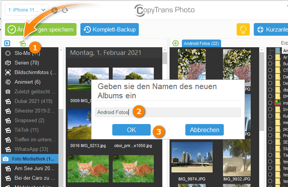Viewport: 288px width, 187px height.
Task: Click the Komplett-Backup button
Action: click(x=110, y=29)
